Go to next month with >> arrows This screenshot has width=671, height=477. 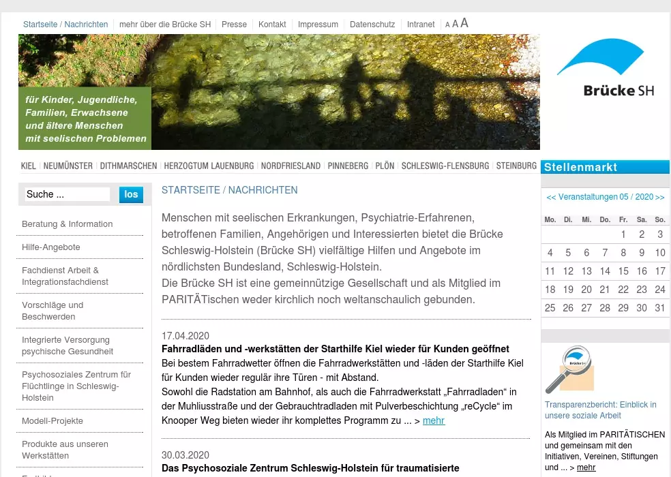coord(659,197)
